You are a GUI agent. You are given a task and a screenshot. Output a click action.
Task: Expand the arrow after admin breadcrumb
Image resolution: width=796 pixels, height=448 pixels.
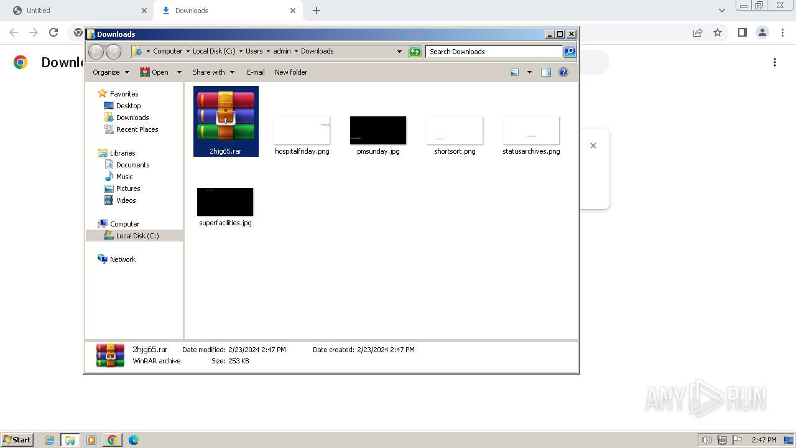pos(296,51)
